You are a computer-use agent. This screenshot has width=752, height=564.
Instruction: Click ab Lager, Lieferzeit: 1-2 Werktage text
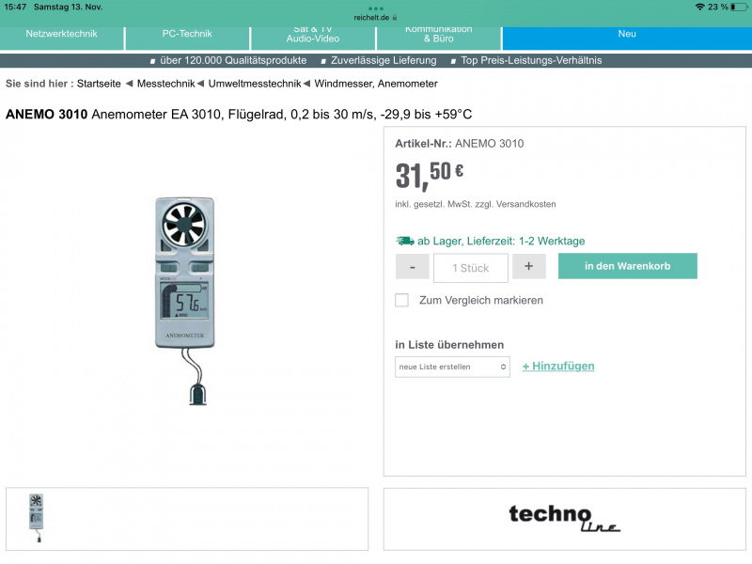pos(501,241)
